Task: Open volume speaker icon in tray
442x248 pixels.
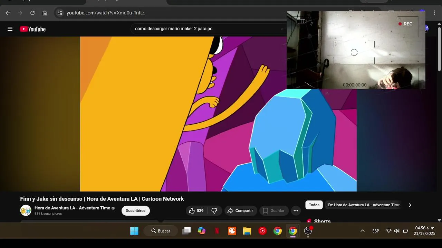Action: pyautogui.click(x=397, y=231)
